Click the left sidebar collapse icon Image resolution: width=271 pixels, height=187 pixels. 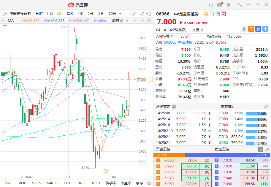click(x=5, y=14)
